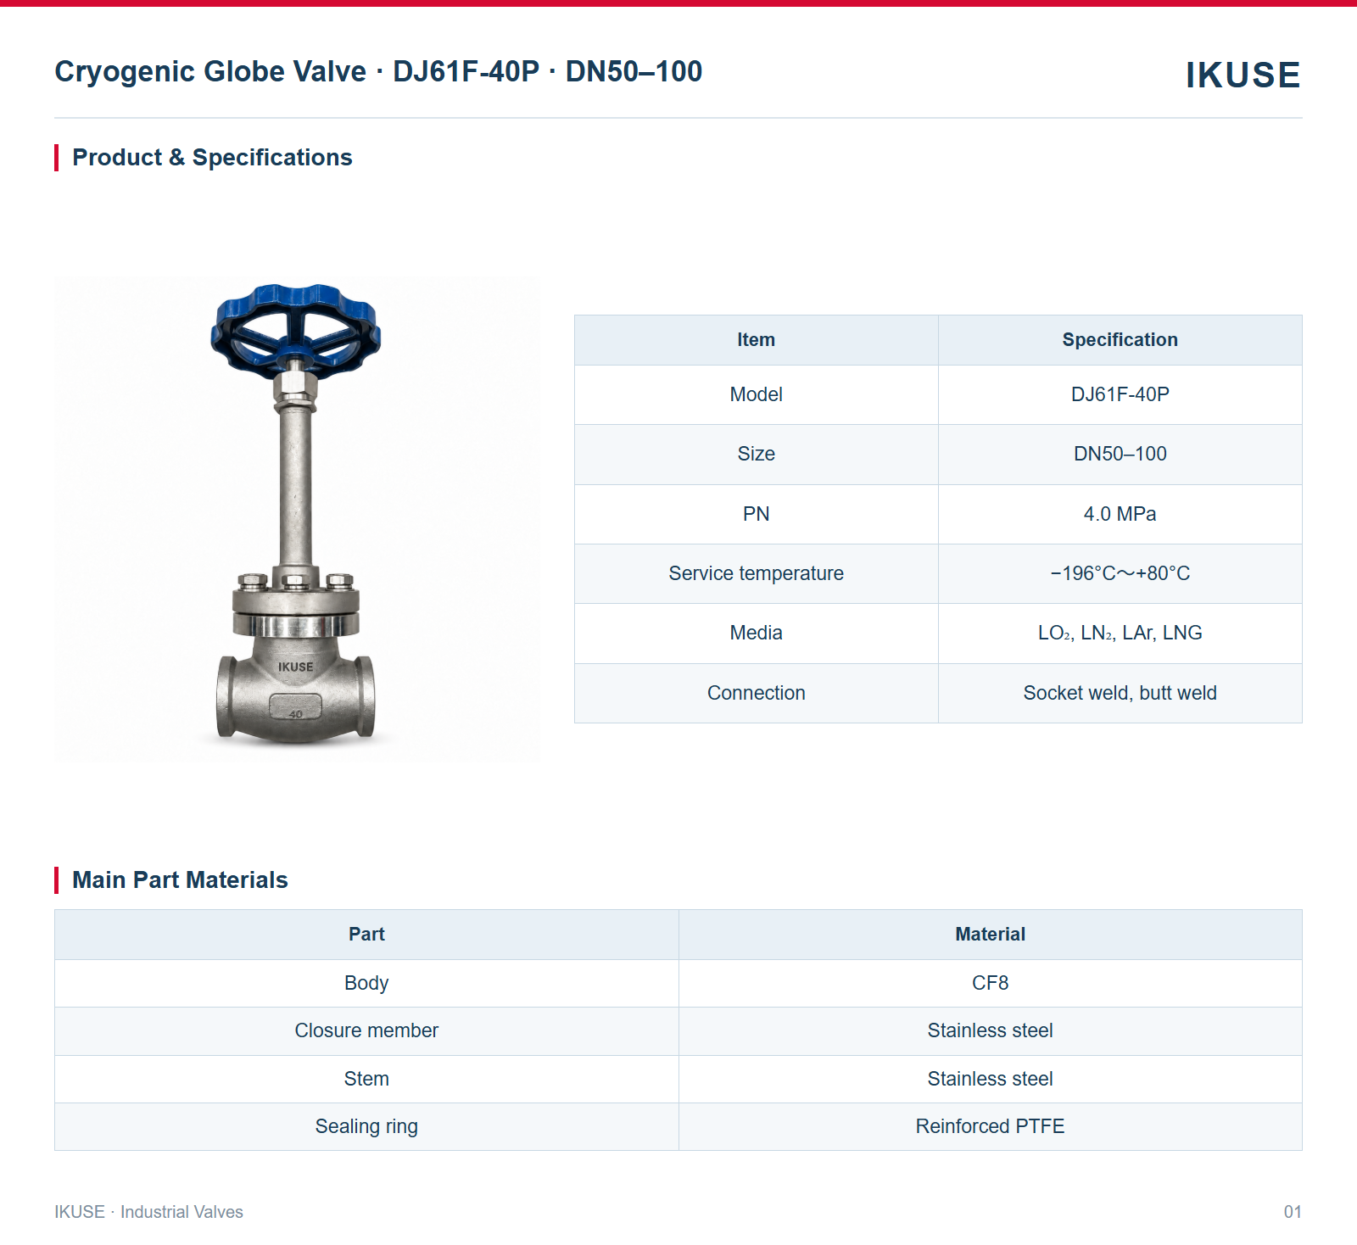This screenshot has width=1357, height=1245.
Task: Click the 'PN' row label
Action: pos(756,514)
